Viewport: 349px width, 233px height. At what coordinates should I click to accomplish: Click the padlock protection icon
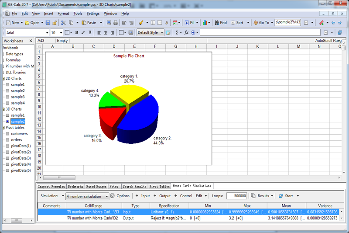[55, 23]
